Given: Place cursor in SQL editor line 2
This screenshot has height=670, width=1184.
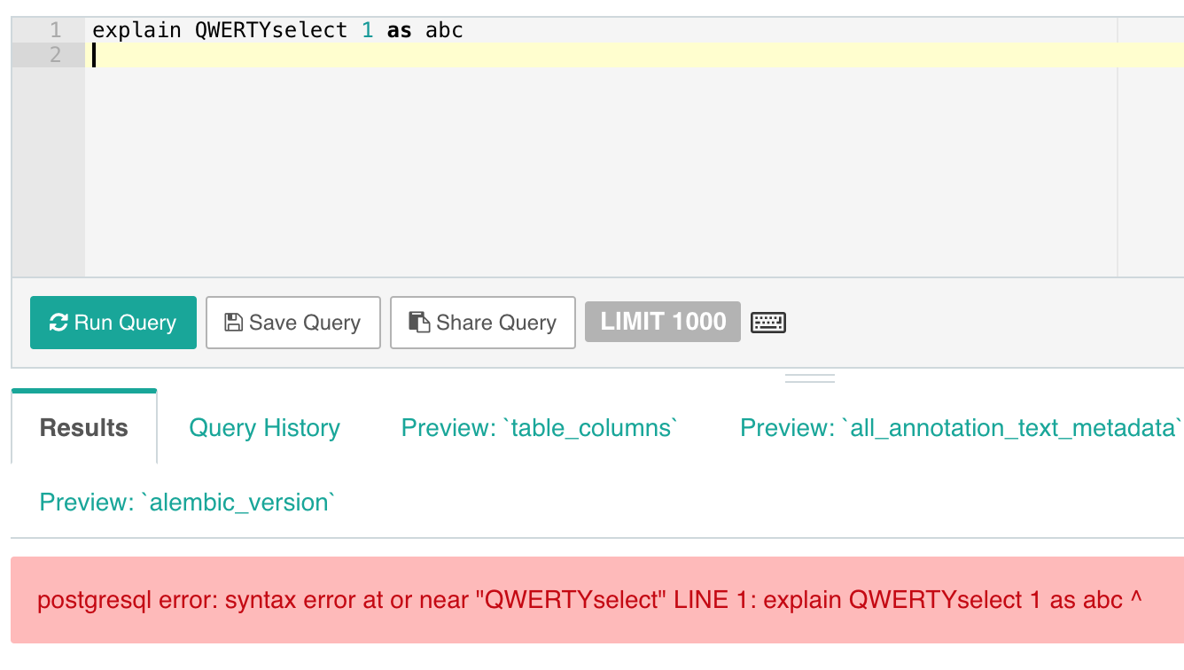Looking at the screenshot, I should tap(635, 55).
